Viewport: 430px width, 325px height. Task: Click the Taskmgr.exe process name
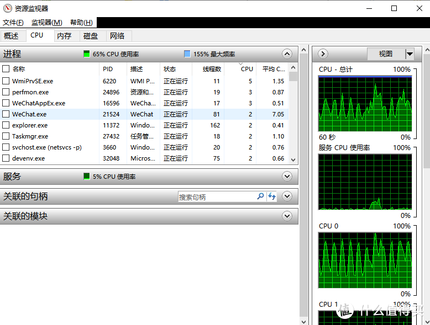point(30,136)
